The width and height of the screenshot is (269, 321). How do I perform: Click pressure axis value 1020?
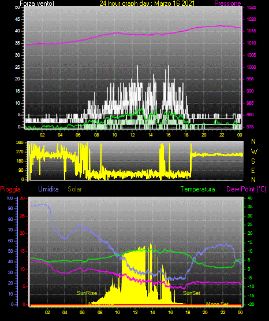251,19
